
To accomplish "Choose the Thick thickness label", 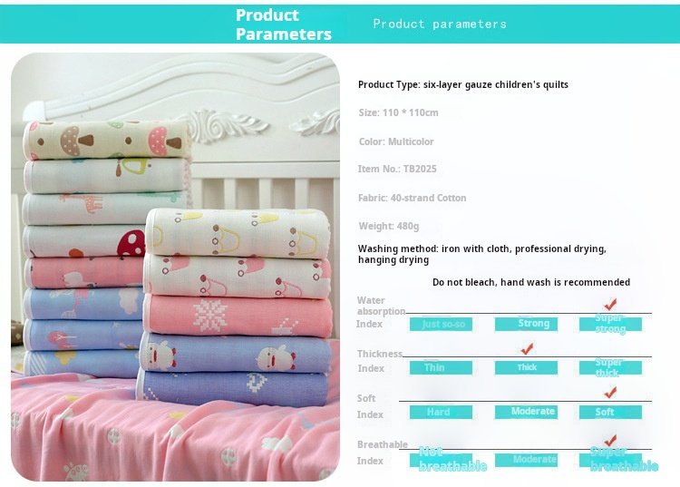I will point(526,367).
